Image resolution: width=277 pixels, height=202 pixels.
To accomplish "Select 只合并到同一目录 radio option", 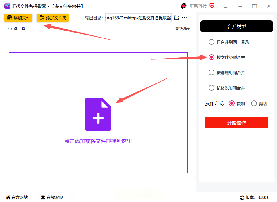I will (x=229, y=42).
